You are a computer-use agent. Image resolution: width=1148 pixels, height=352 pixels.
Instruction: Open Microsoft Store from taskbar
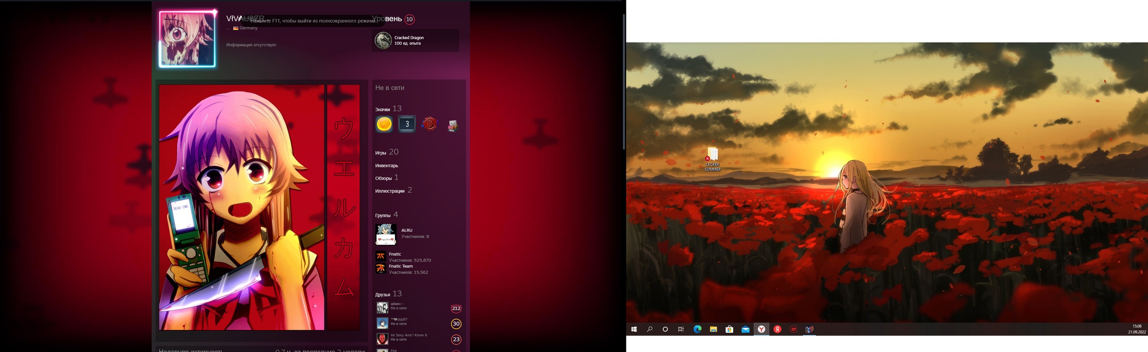730,329
